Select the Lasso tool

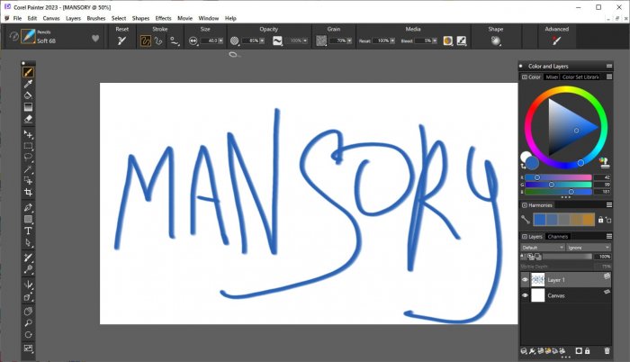pyautogui.click(x=28, y=158)
